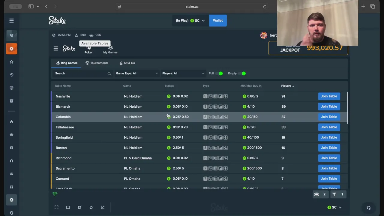Join the Columbia table
This screenshot has width=384, height=216.
329,117
